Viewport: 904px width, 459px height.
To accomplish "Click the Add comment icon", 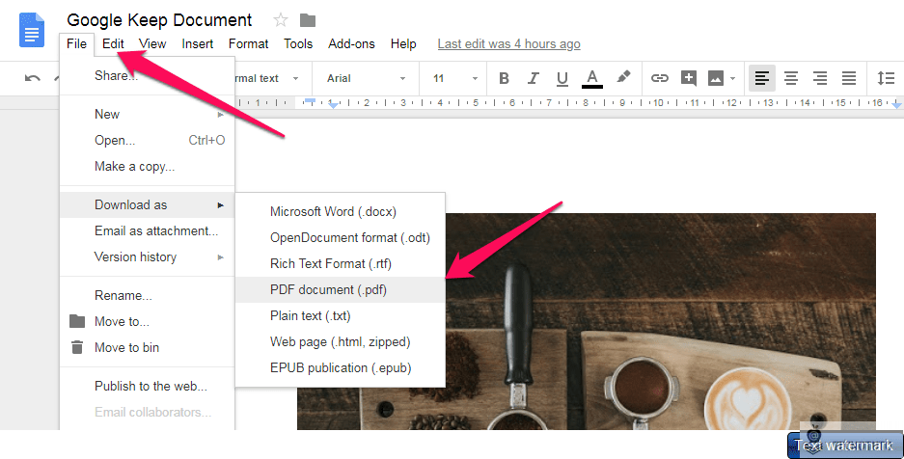I will click(x=689, y=78).
